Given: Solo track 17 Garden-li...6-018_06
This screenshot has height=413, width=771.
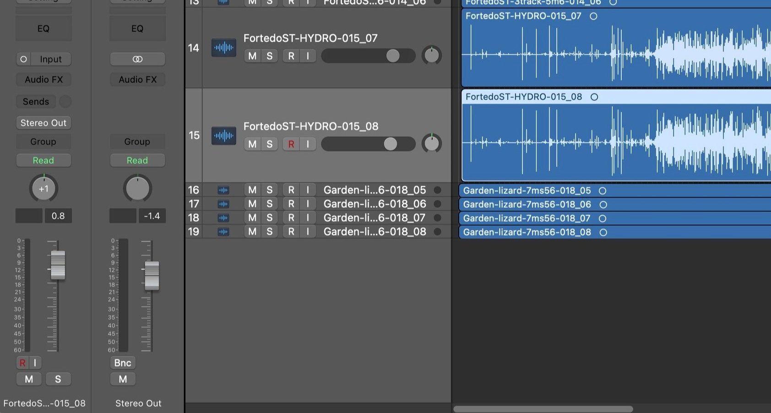Looking at the screenshot, I should click(270, 204).
